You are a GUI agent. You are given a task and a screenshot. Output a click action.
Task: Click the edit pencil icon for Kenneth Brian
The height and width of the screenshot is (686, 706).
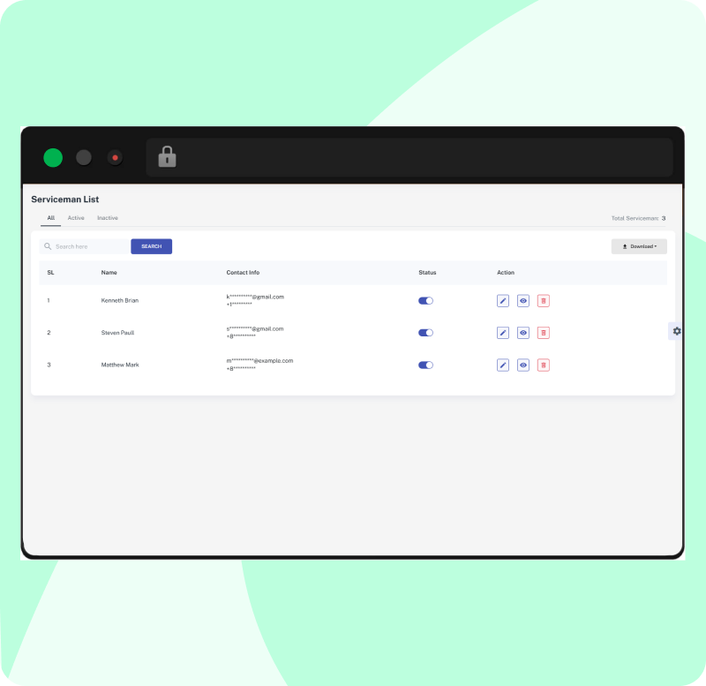503,301
